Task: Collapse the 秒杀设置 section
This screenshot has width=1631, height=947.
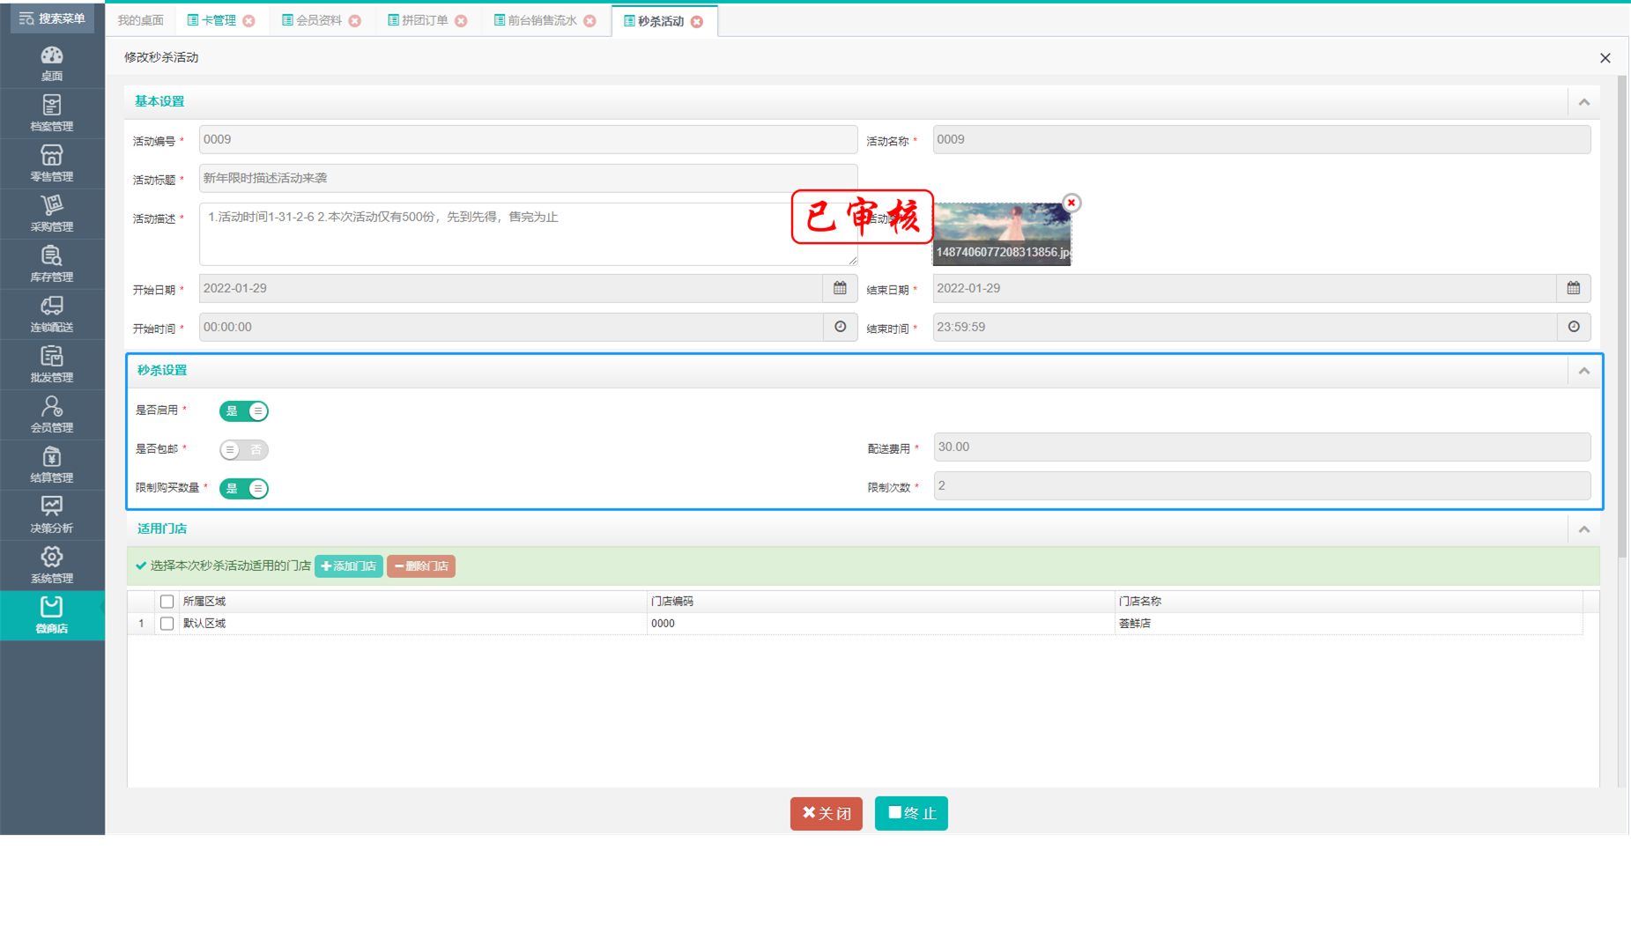Action: point(1584,371)
